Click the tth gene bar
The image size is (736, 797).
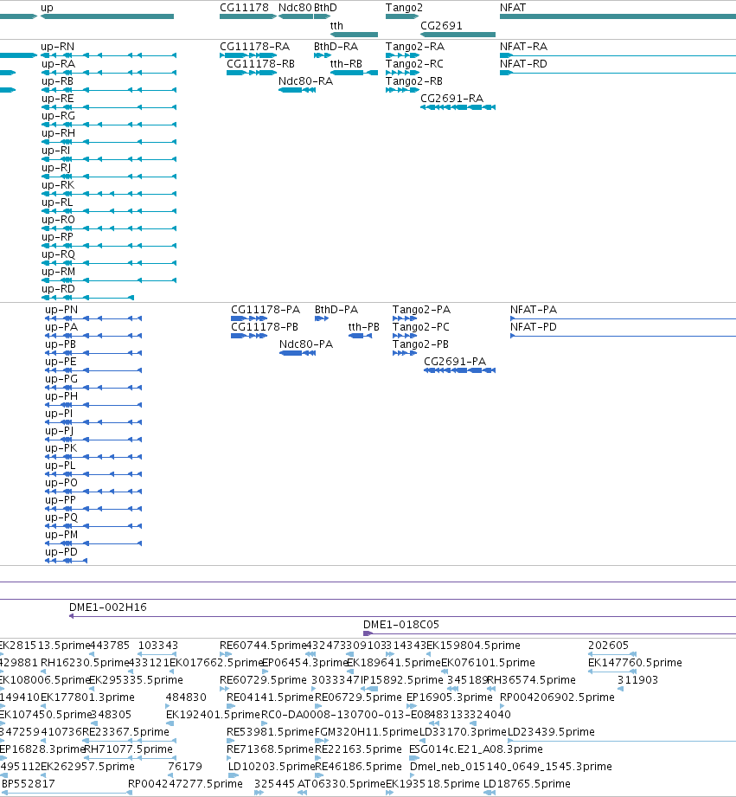[354, 35]
